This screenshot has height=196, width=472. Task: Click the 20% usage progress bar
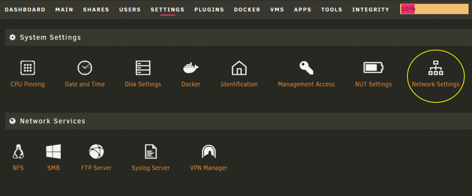pos(434,9)
